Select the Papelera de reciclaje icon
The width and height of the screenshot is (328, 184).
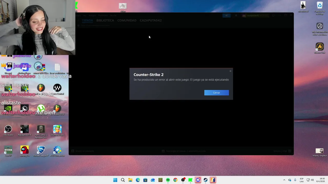[320, 8]
